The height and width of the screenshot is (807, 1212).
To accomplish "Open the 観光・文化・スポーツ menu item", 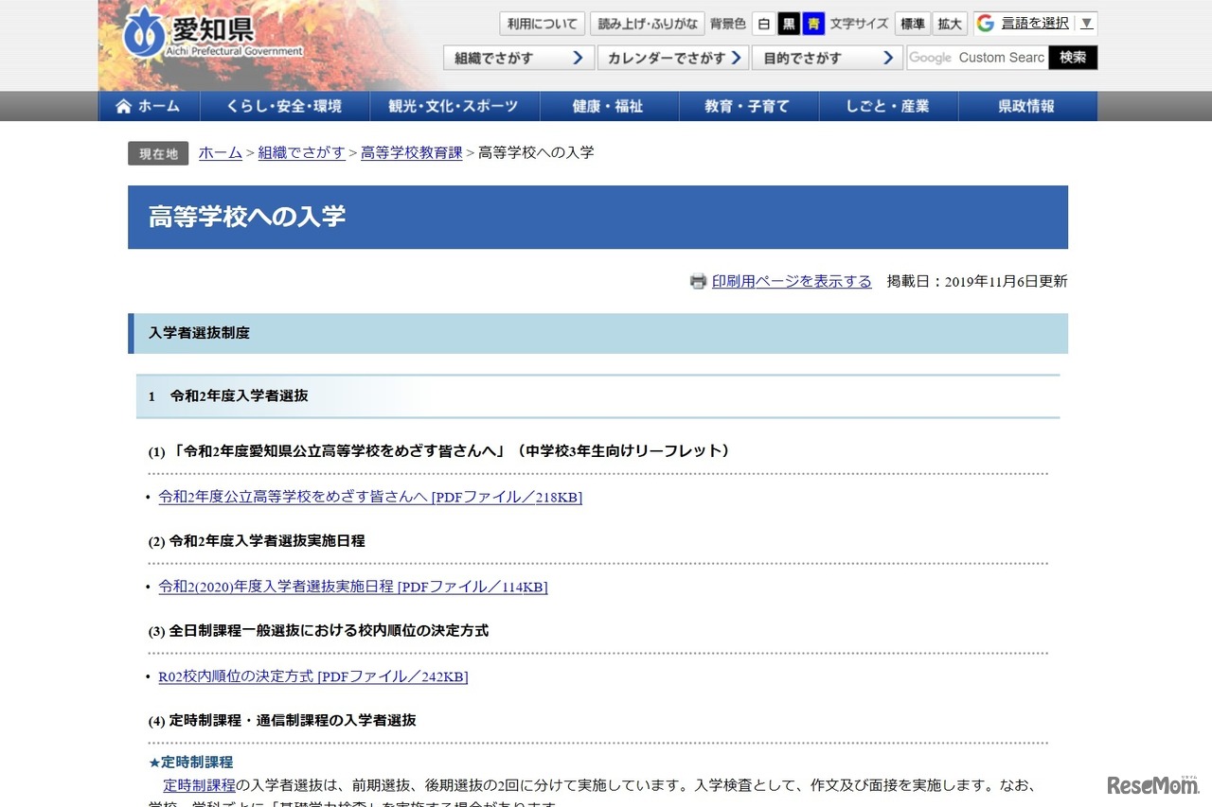I will (454, 107).
